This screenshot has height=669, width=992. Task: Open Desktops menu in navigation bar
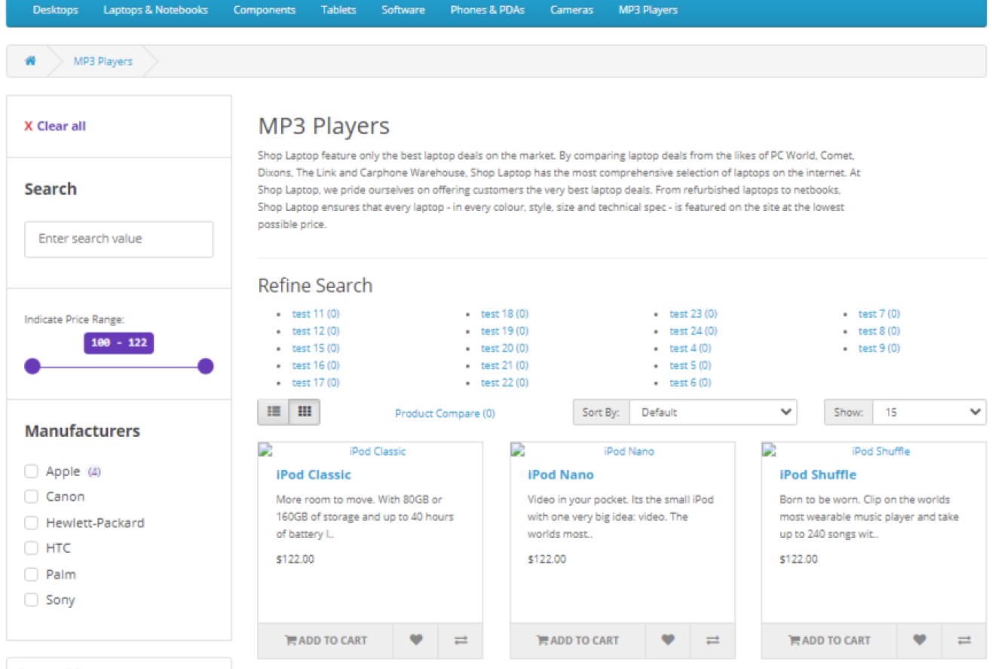point(55,11)
